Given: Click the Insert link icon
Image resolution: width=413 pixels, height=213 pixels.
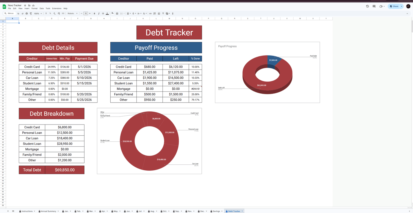Looking at the screenshot, I should [x=150, y=13].
